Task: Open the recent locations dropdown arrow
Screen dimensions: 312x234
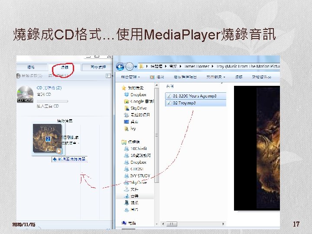Action: [x=136, y=67]
